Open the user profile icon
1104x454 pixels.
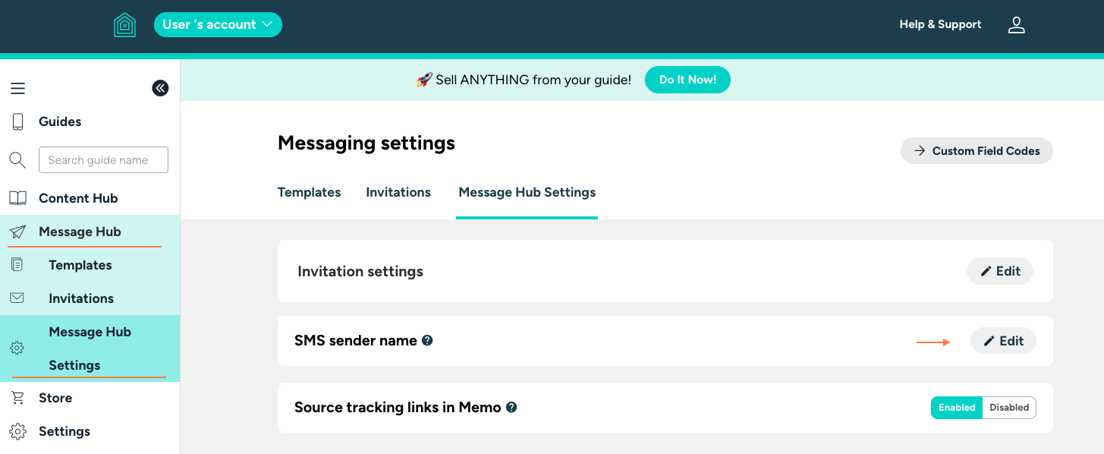tap(1016, 25)
